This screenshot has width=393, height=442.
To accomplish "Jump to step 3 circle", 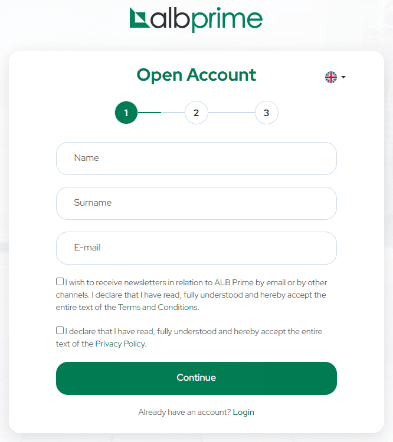I will (x=266, y=113).
